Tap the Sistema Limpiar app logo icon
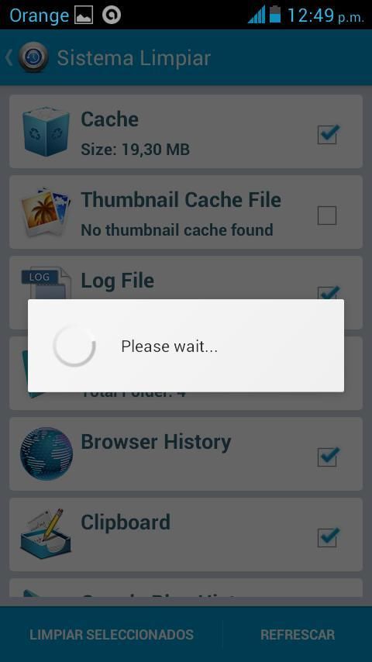This screenshot has width=372, height=662. (x=33, y=58)
